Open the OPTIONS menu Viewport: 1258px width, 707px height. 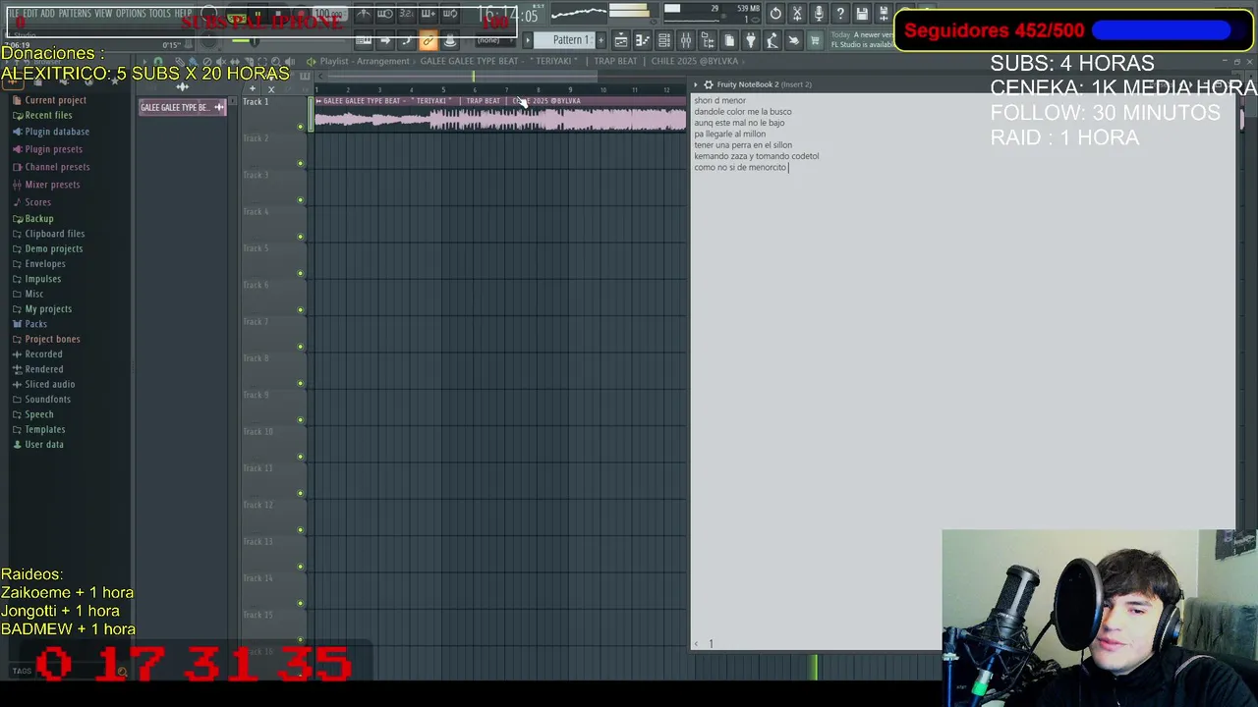(131, 14)
